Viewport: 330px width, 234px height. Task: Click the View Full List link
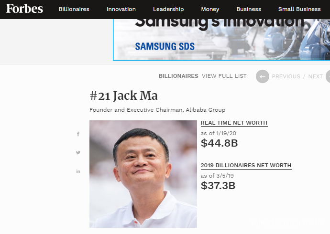pos(224,76)
